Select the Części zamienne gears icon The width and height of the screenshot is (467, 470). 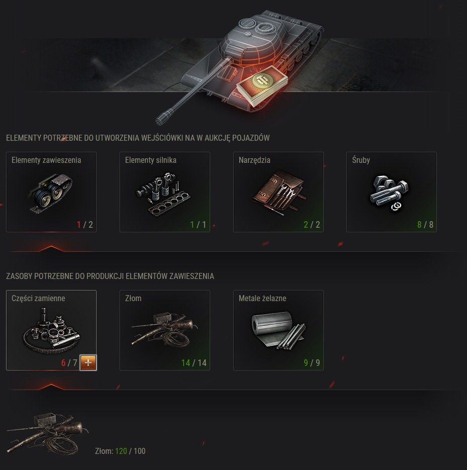point(51,330)
